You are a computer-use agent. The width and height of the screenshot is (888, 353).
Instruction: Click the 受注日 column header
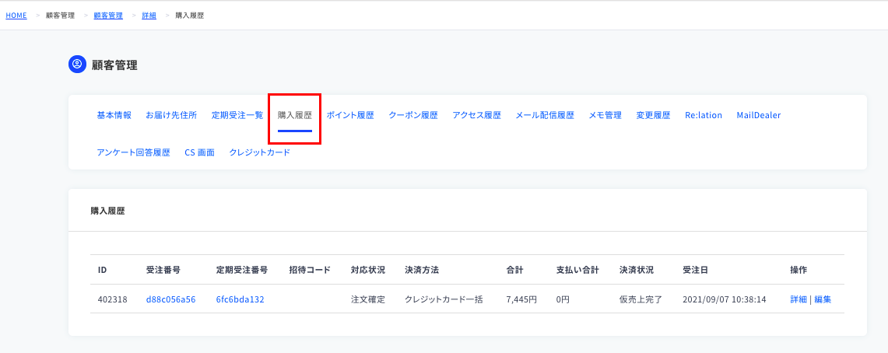point(696,270)
